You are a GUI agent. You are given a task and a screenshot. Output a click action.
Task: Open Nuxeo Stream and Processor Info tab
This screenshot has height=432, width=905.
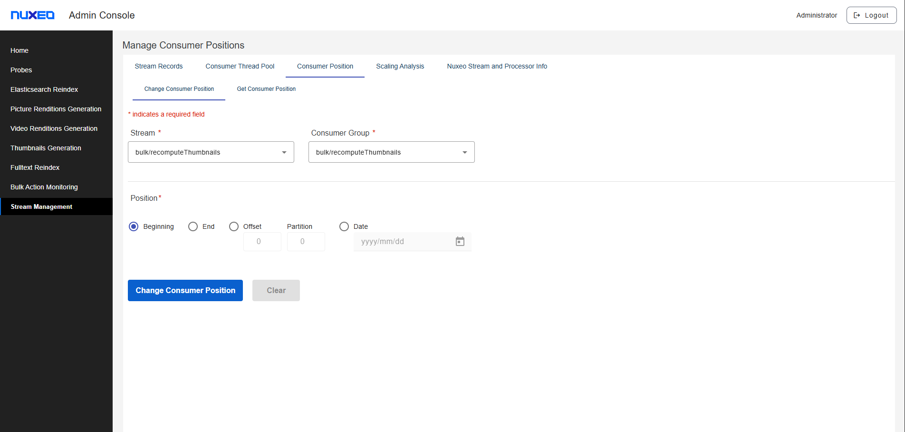point(497,66)
